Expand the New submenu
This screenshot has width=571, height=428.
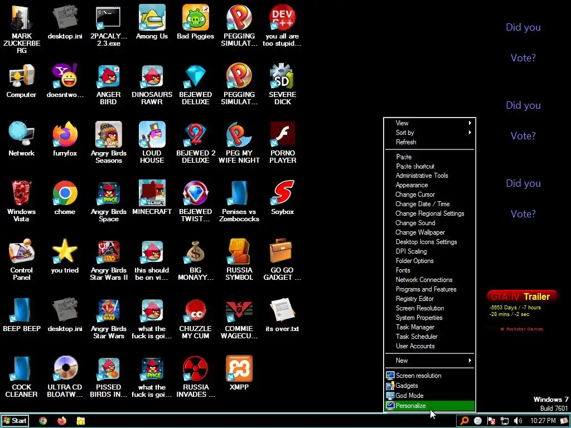[430, 361]
